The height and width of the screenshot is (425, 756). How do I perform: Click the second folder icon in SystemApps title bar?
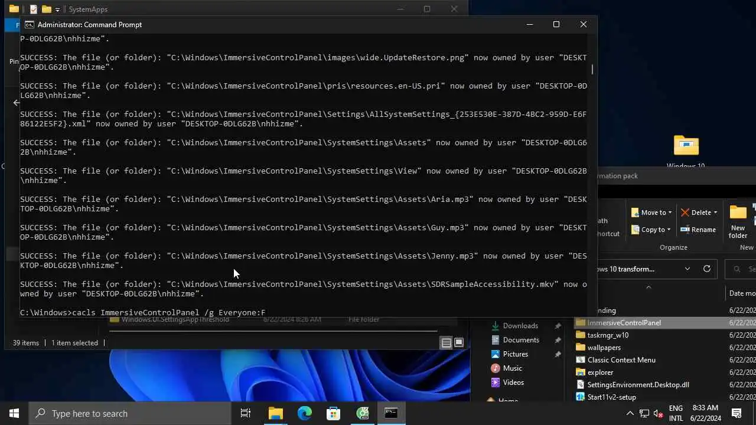pyautogui.click(x=46, y=9)
